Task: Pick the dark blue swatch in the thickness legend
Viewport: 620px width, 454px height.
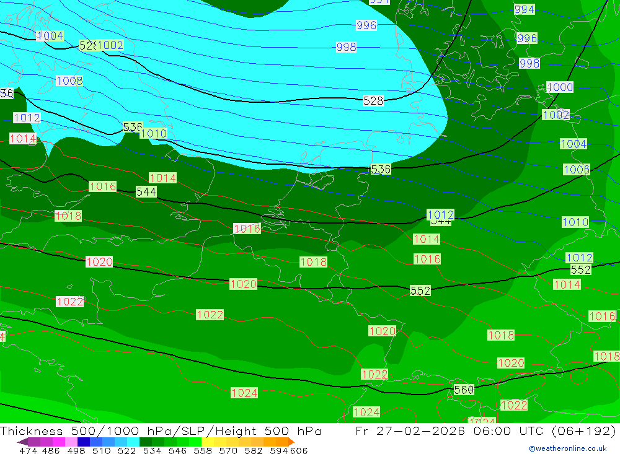Action: [84, 442]
